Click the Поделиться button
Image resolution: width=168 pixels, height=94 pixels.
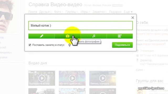pos(122,45)
